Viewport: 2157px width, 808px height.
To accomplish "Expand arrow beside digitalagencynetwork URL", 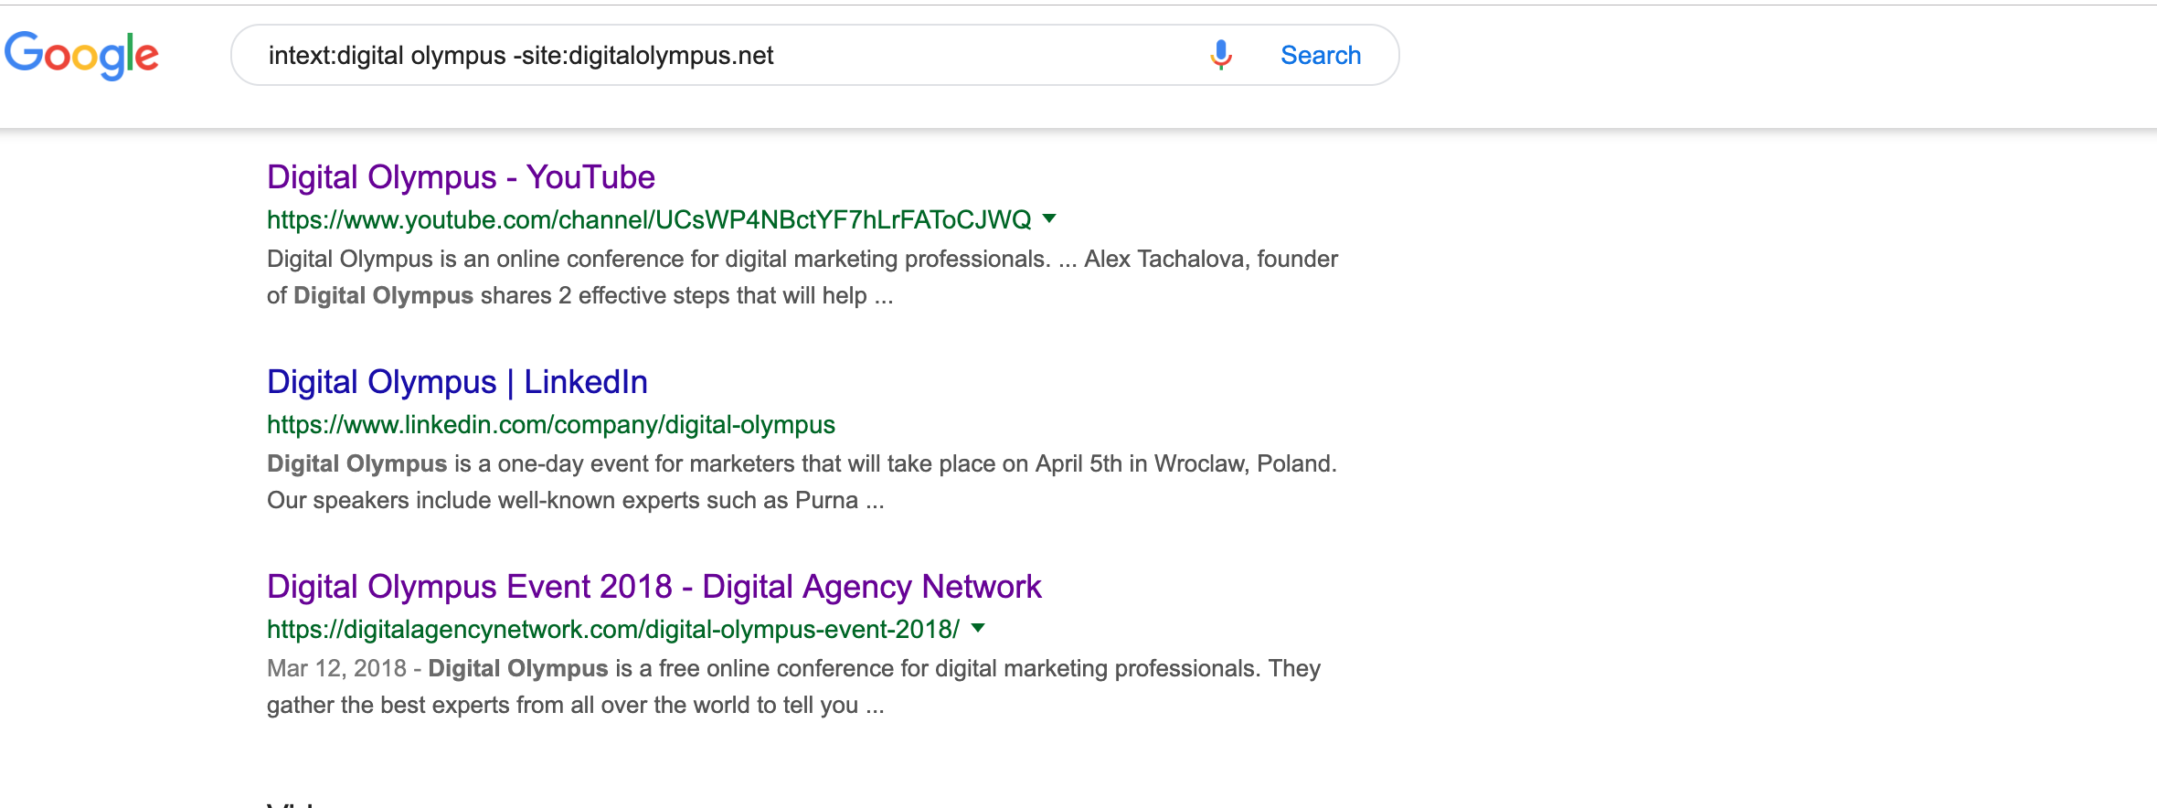I will pyautogui.click(x=978, y=628).
